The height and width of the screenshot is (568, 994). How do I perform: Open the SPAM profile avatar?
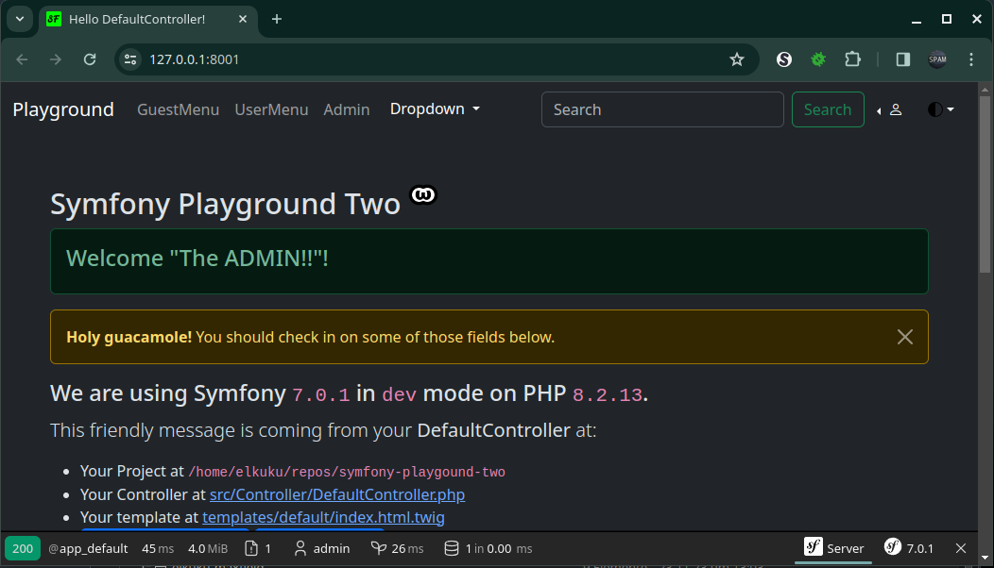point(937,59)
